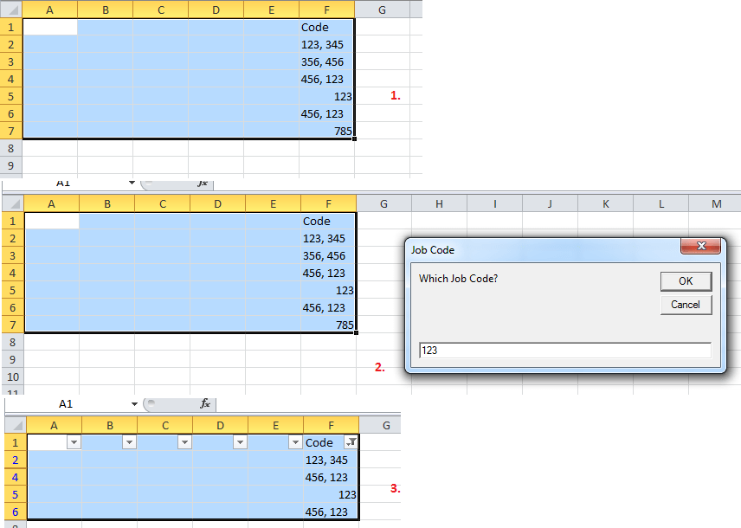
Task: Click the applied filter funnel icon on Code column
Action: pos(352,442)
